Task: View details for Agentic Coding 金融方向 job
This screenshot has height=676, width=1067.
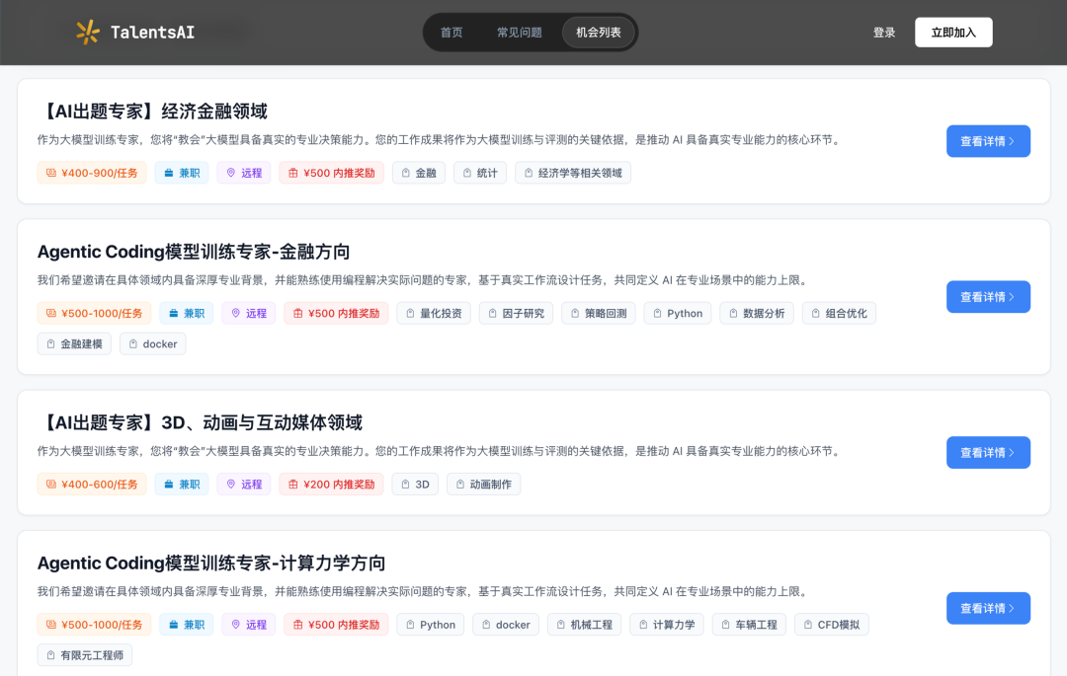Action: [x=988, y=297]
